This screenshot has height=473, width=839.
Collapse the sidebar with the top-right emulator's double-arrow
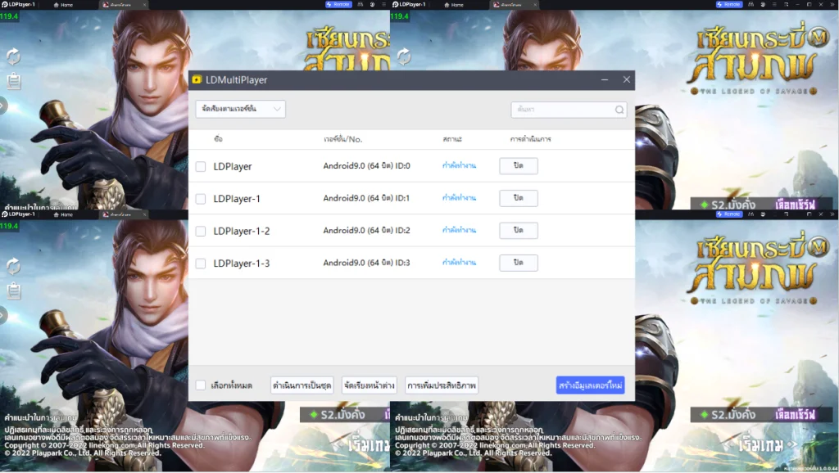pyautogui.click(x=832, y=4)
